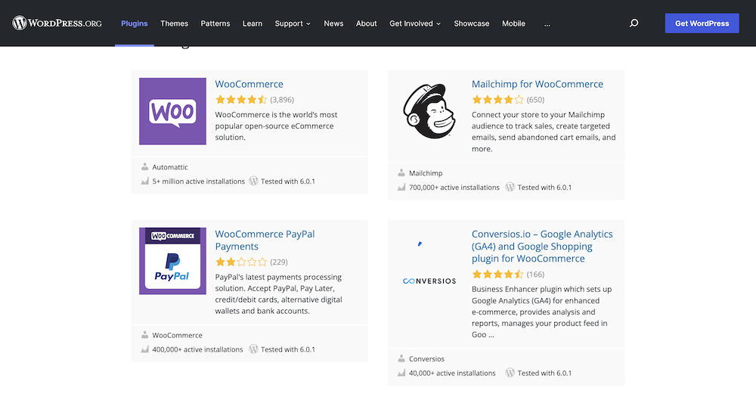Open WooCommerce PayPal Payments title link

[x=265, y=240]
